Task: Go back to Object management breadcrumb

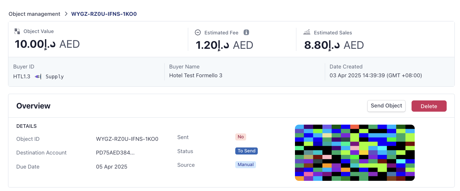Action: coord(34,14)
